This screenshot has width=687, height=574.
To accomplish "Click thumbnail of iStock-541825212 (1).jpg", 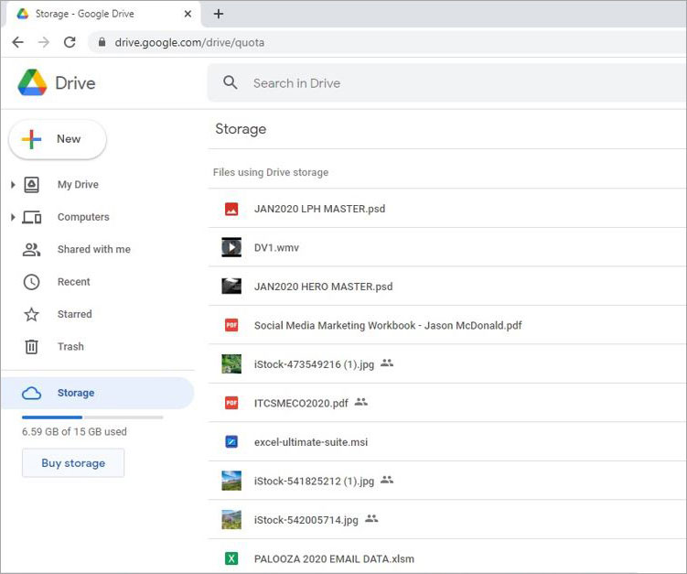I will tap(231, 481).
